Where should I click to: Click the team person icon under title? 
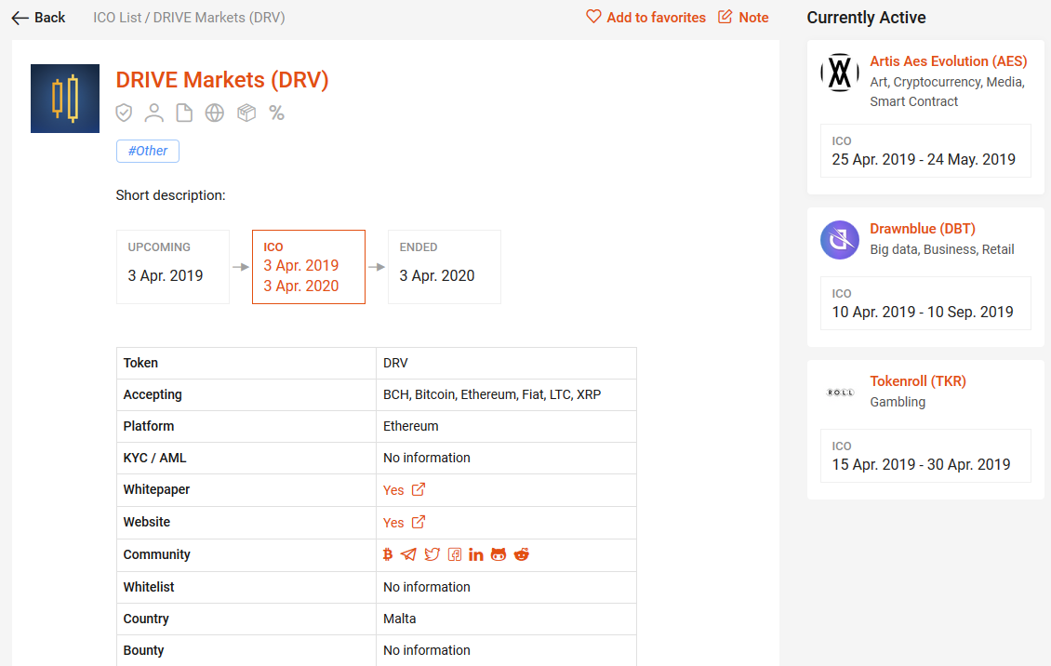pos(154,113)
